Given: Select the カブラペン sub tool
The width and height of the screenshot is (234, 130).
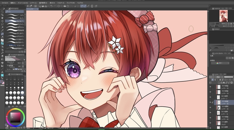Looking at the screenshot, I should point(15,24).
